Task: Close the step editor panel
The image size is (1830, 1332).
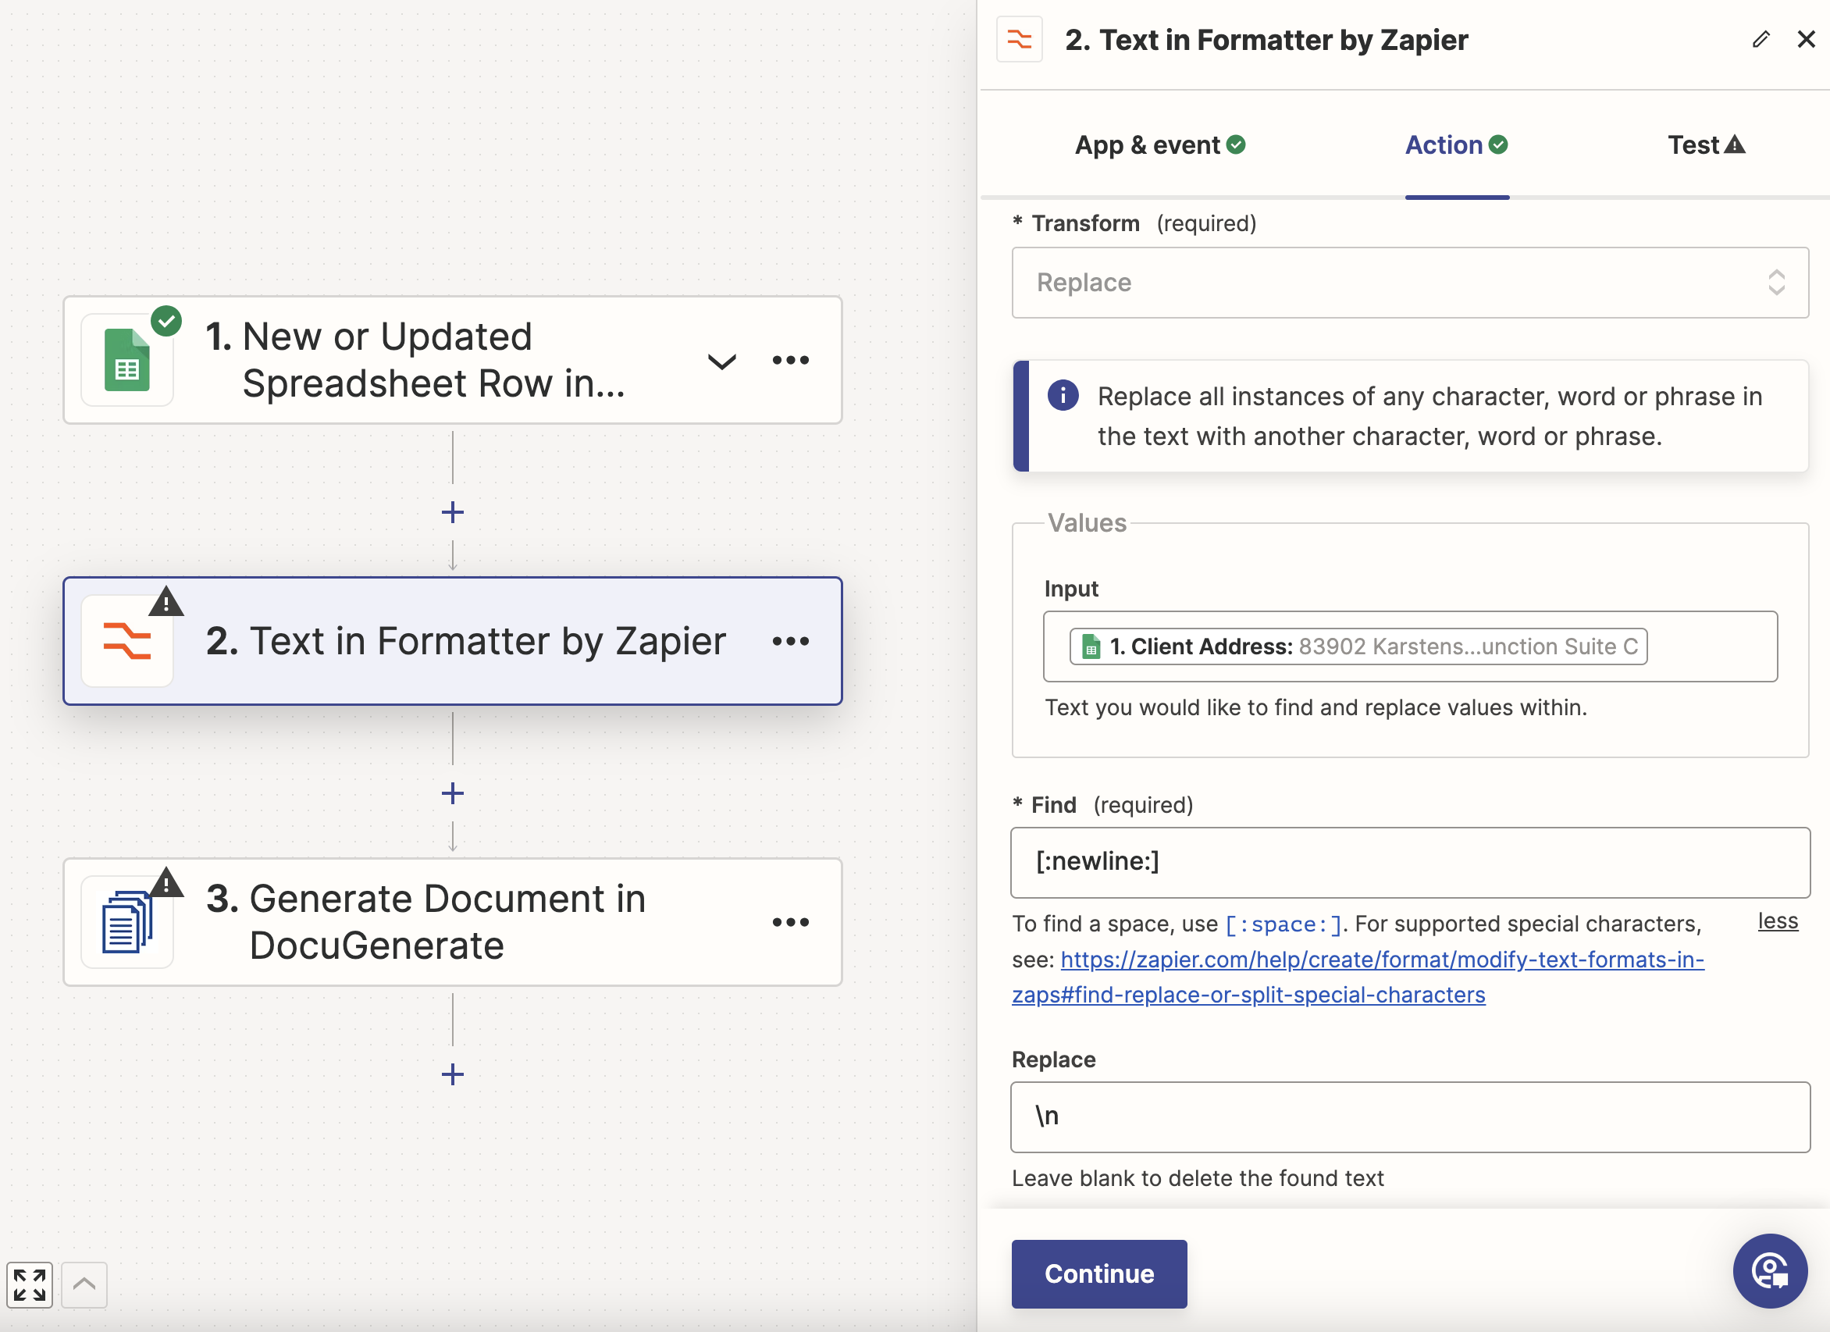Action: point(1806,40)
